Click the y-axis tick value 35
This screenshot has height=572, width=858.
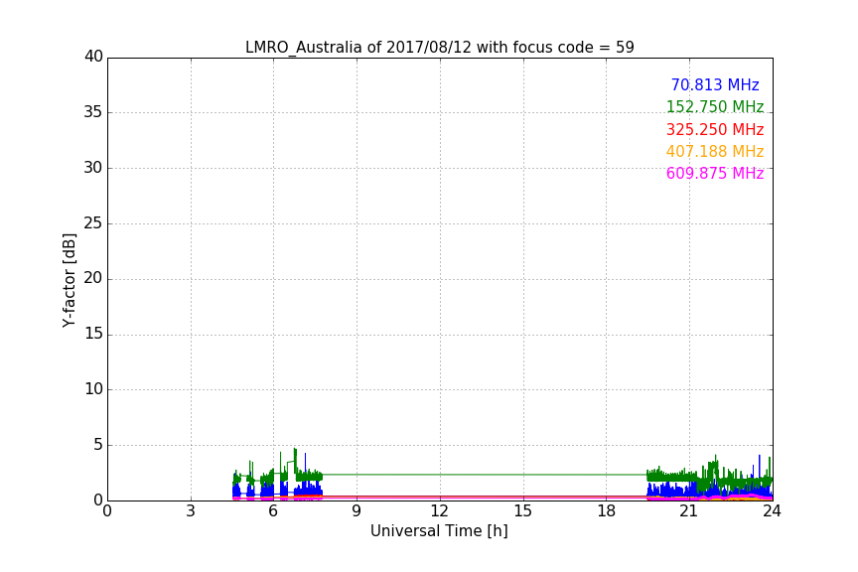click(x=93, y=112)
